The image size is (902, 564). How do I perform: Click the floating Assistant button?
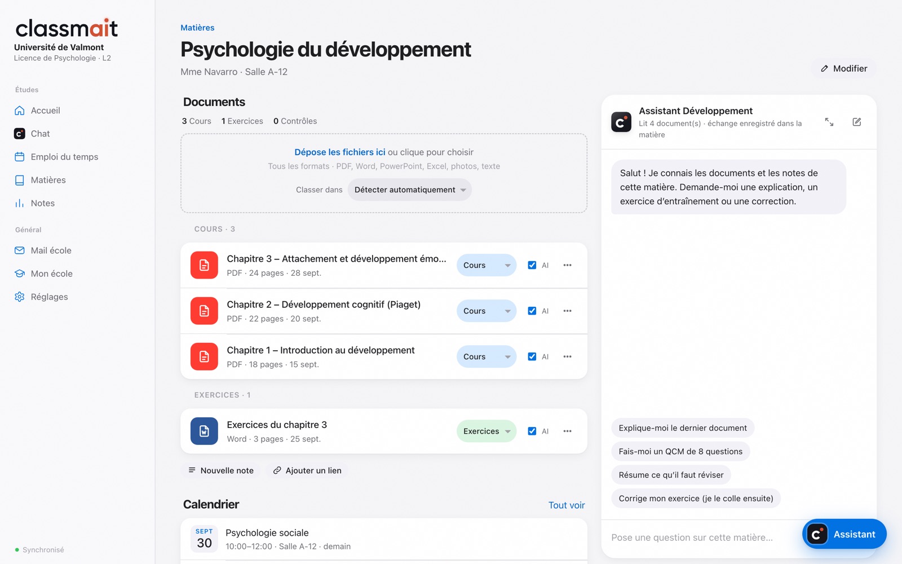844,534
